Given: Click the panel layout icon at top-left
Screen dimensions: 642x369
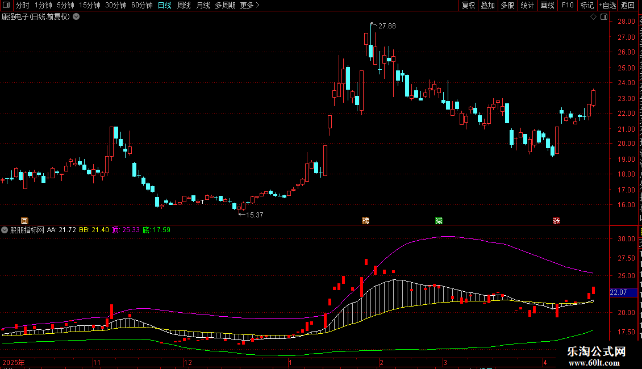Looking at the screenshot, I should (x=6, y=5).
